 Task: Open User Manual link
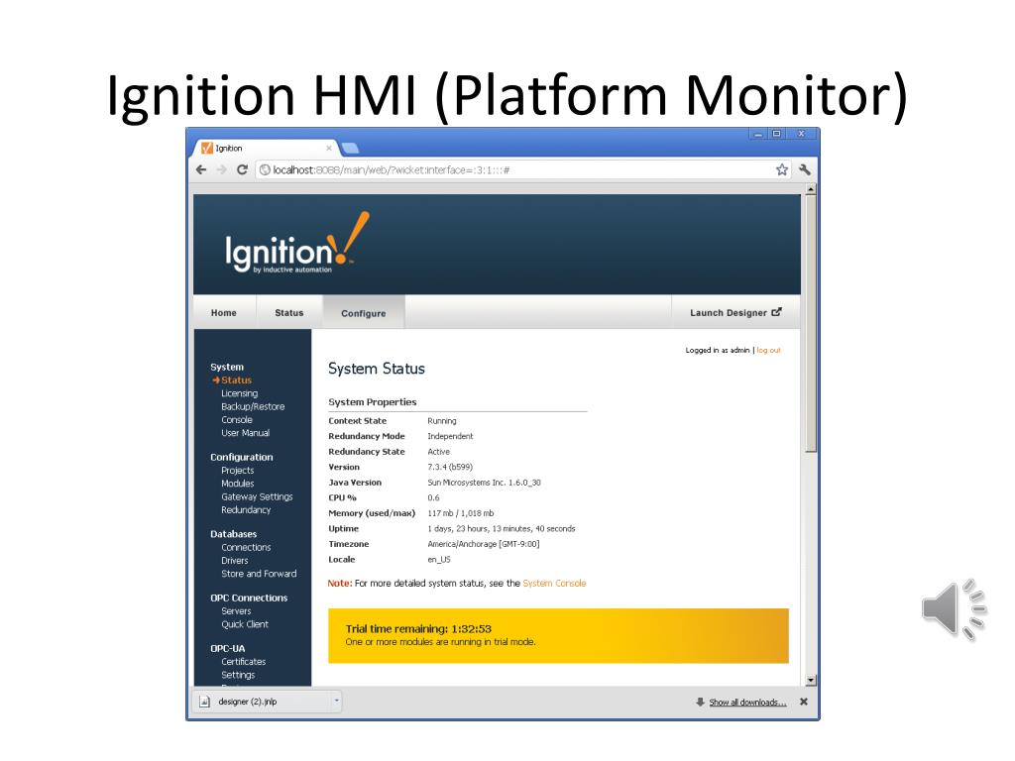(x=246, y=433)
